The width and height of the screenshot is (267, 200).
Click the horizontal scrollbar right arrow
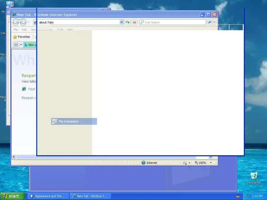pyautogui.click(x=210, y=157)
